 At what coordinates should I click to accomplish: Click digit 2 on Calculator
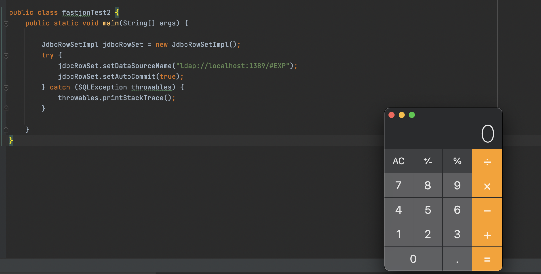(x=428, y=234)
